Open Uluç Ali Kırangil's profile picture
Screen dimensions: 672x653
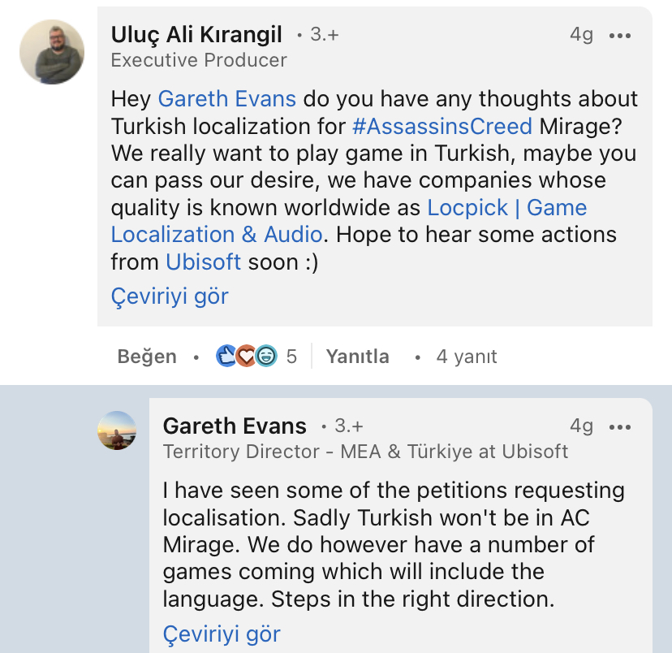click(x=52, y=53)
